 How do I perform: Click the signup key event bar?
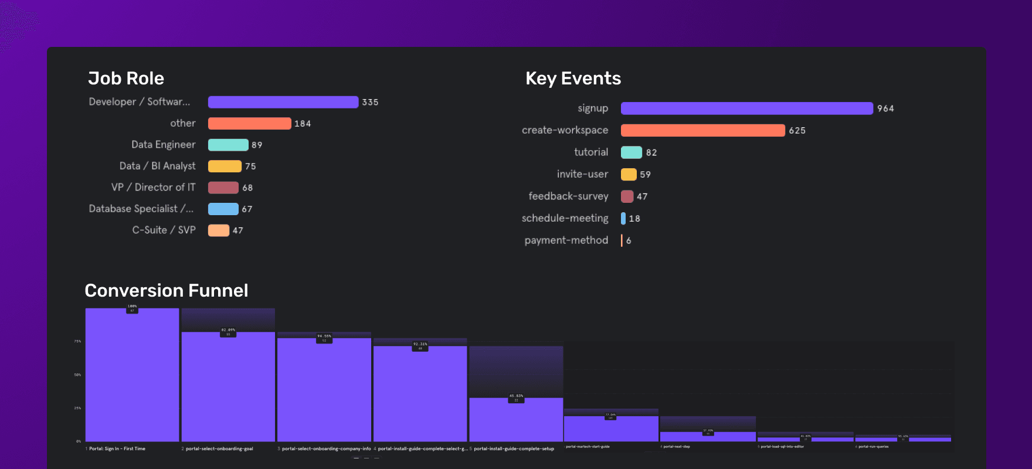pyautogui.click(x=747, y=108)
